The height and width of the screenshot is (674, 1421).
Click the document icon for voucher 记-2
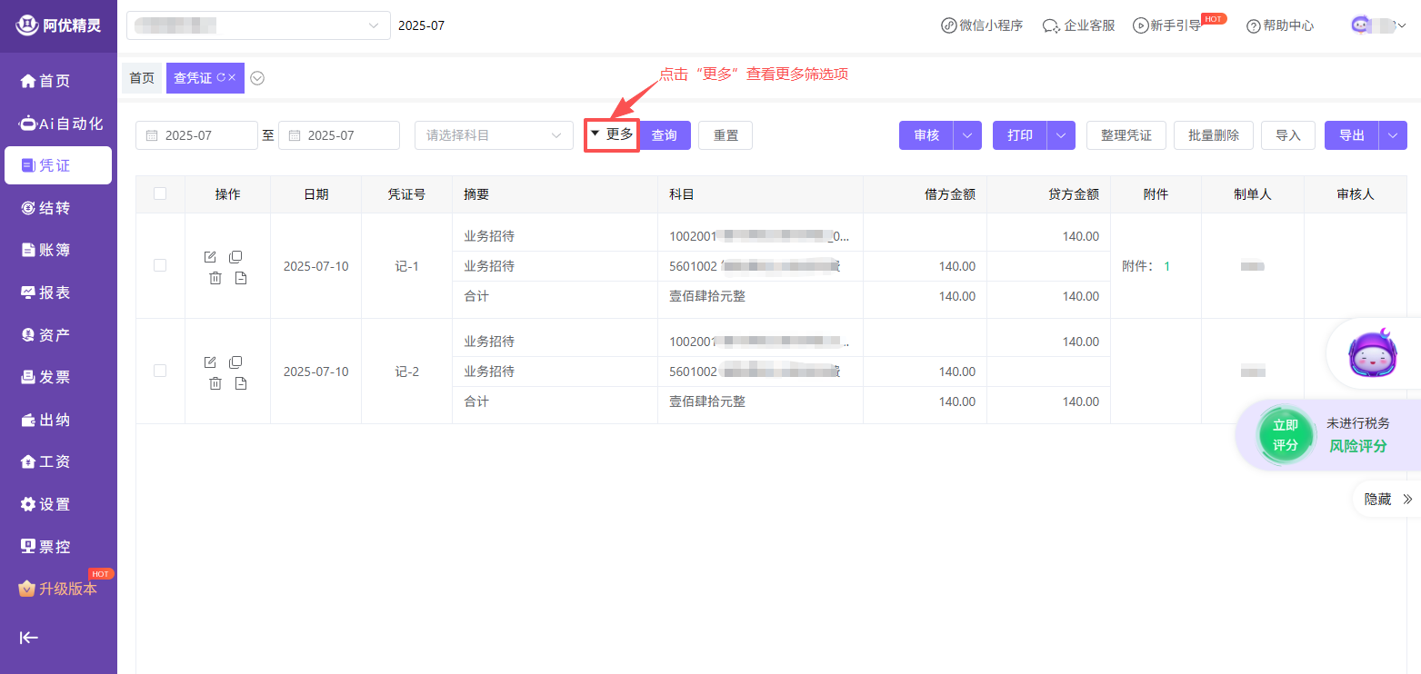click(241, 383)
